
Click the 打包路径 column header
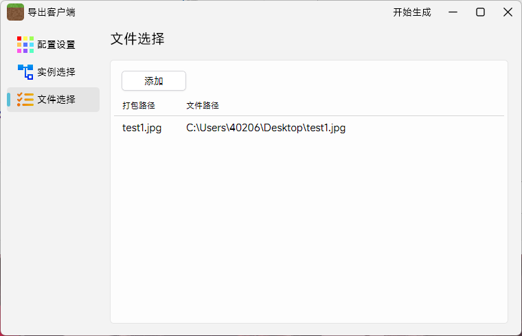pos(139,106)
